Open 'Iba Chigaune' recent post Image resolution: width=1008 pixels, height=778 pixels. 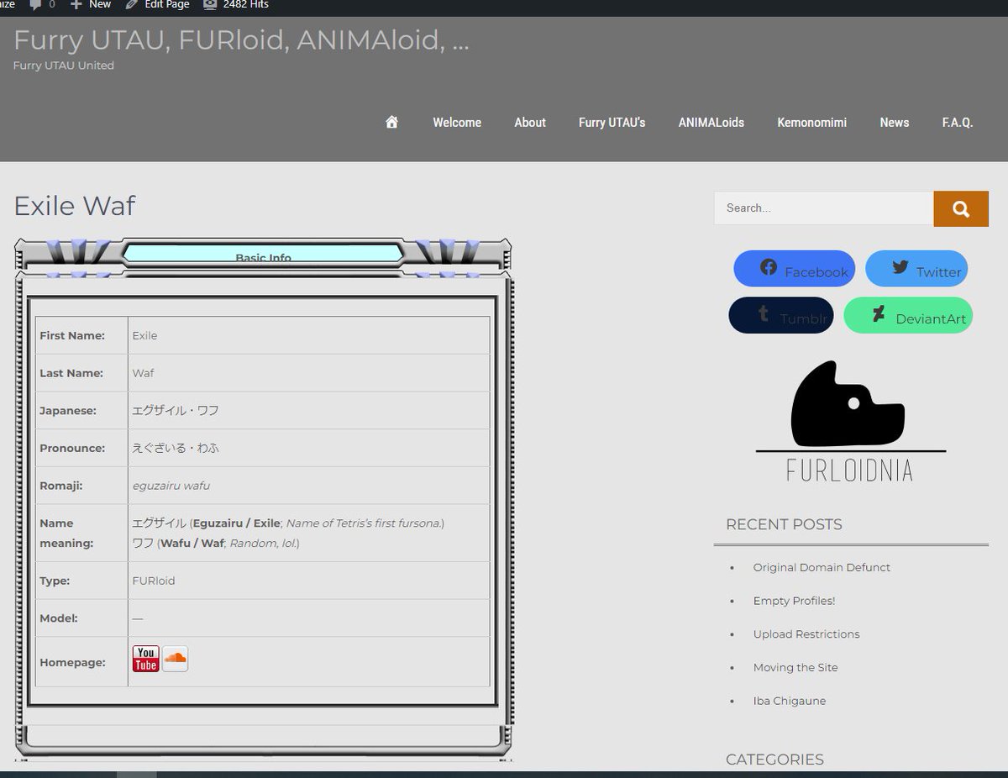point(790,701)
